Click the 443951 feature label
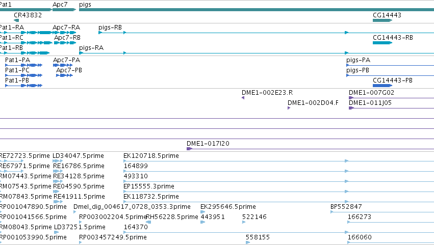Viewport: 434px width, 245px height. tap(213, 217)
